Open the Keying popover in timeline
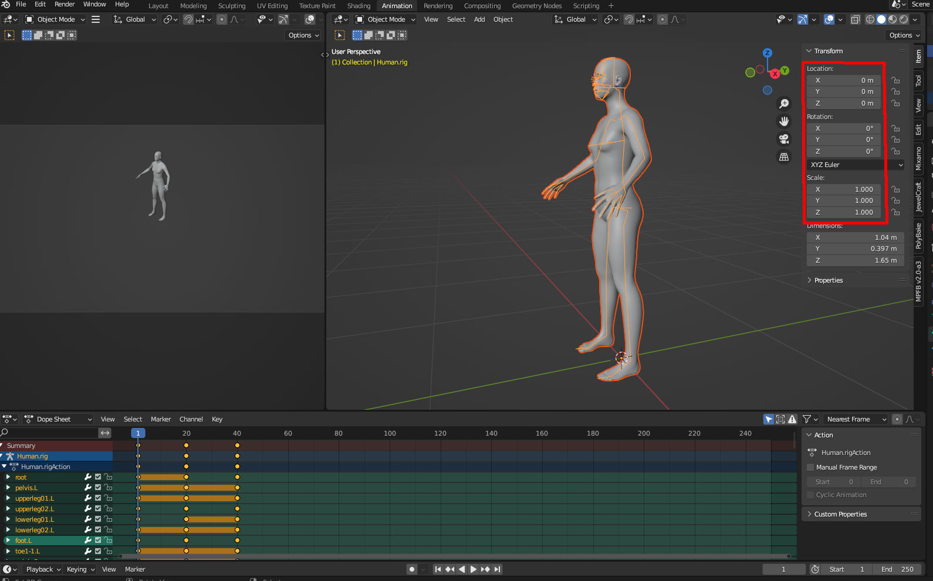This screenshot has width=933, height=581. coord(80,569)
